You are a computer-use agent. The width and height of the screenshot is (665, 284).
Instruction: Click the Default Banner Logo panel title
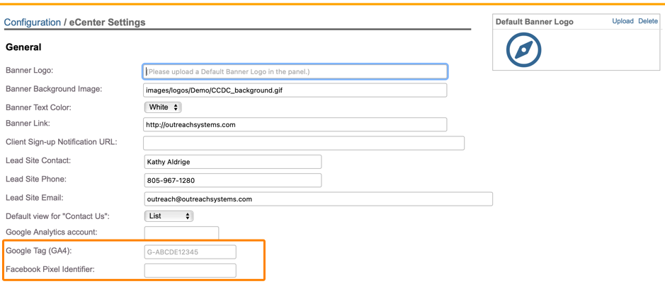(x=534, y=22)
